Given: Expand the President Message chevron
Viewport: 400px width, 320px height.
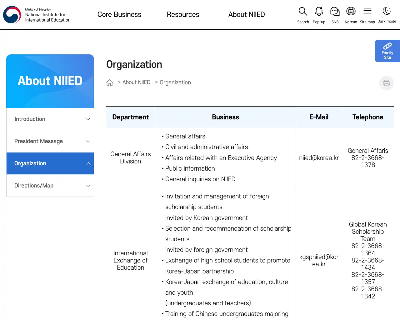Looking at the screenshot, I should (88, 141).
